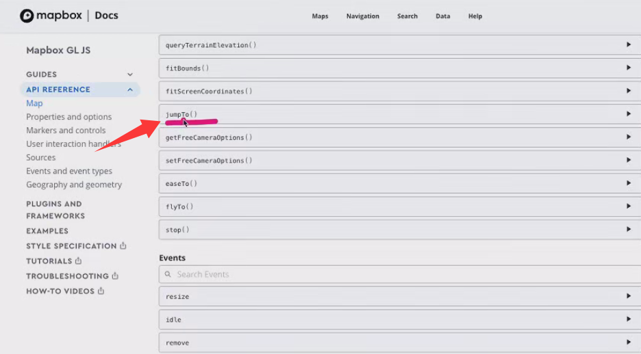Open Plugins and Frameworks section
Viewport: 641px width, 354px height.
[55, 210]
